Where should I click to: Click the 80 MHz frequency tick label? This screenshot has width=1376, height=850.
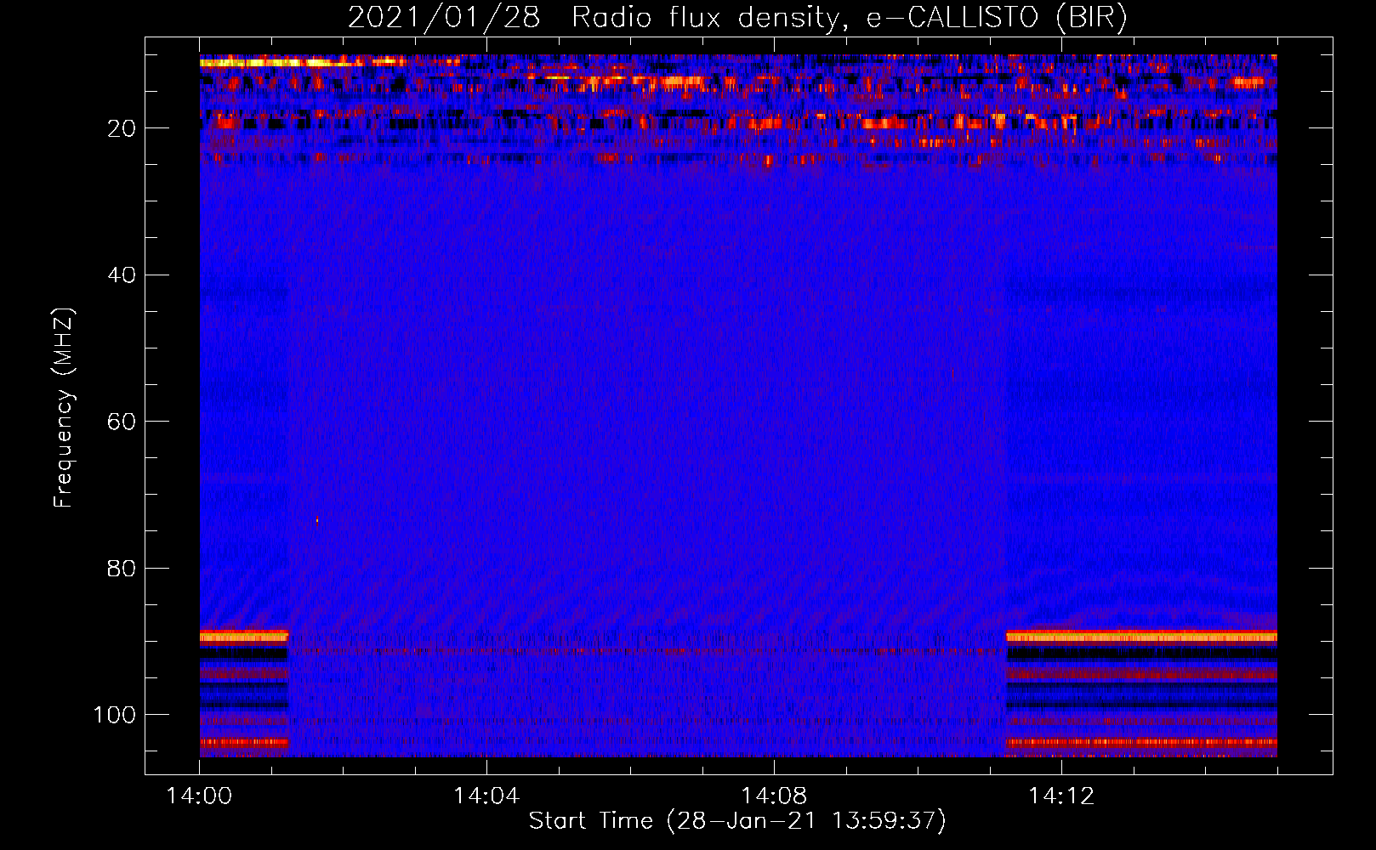point(122,568)
